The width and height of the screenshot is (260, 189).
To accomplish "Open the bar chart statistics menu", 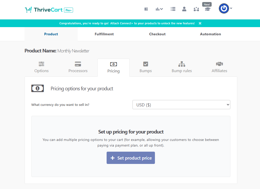I will pos(159,9).
